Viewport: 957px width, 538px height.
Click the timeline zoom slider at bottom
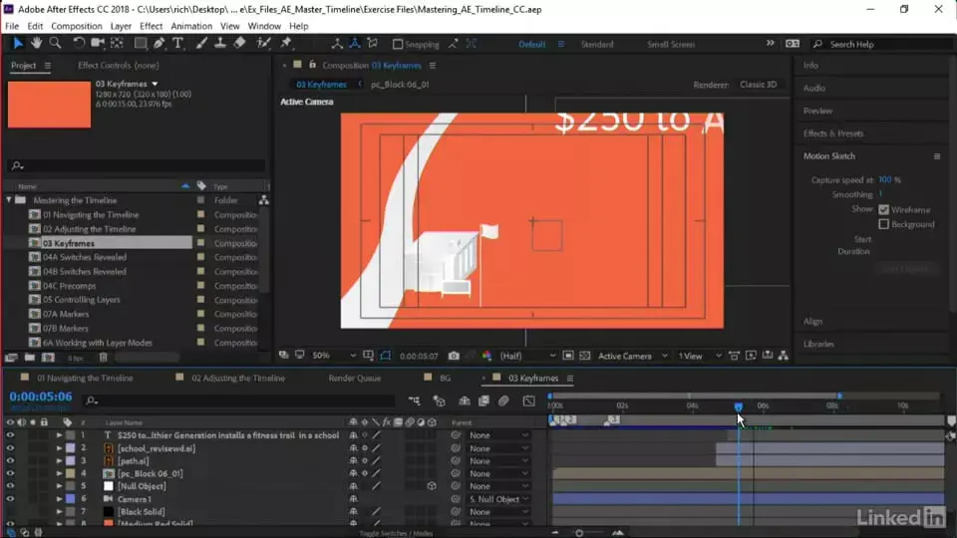[579, 533]
